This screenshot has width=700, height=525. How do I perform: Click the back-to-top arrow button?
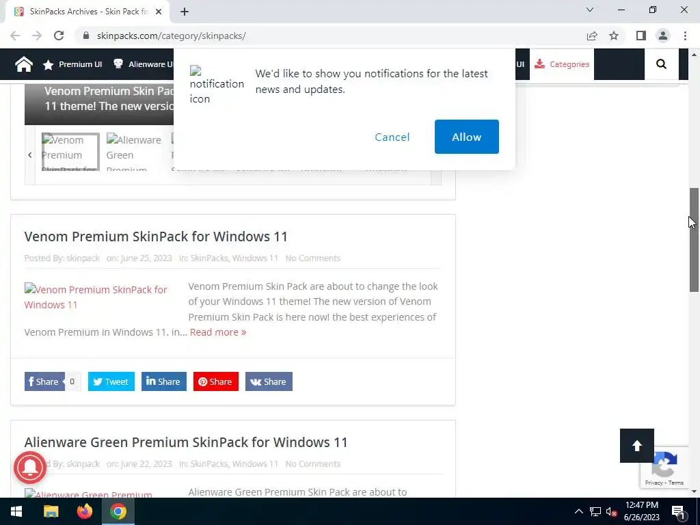coord(636,446)
